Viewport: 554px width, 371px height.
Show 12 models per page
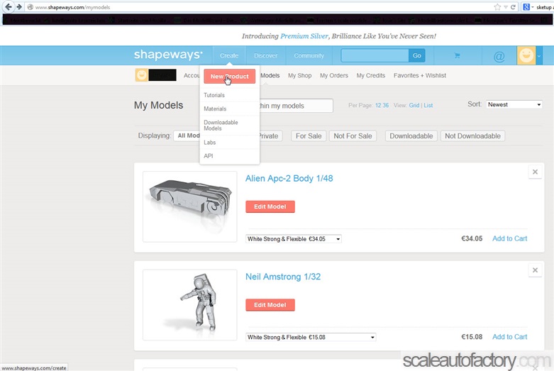click(378, 105)
